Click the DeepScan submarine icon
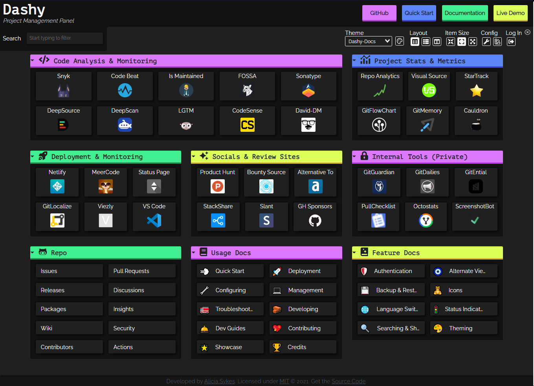Viewport: 534px width, 386px height. pyautogui.click(x=125, y=125)
